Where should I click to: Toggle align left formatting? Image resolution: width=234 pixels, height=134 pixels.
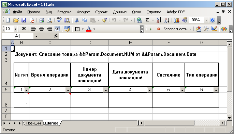coord(33,29)
